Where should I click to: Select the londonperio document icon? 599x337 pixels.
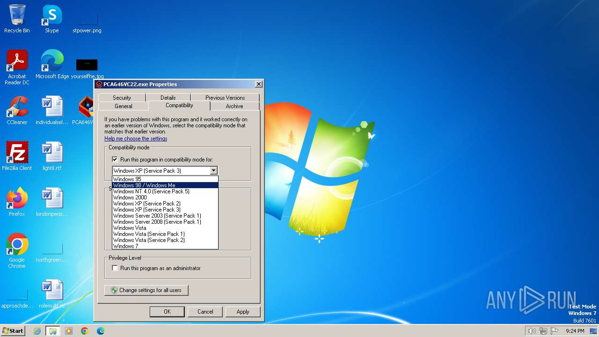tap(52, 202)
